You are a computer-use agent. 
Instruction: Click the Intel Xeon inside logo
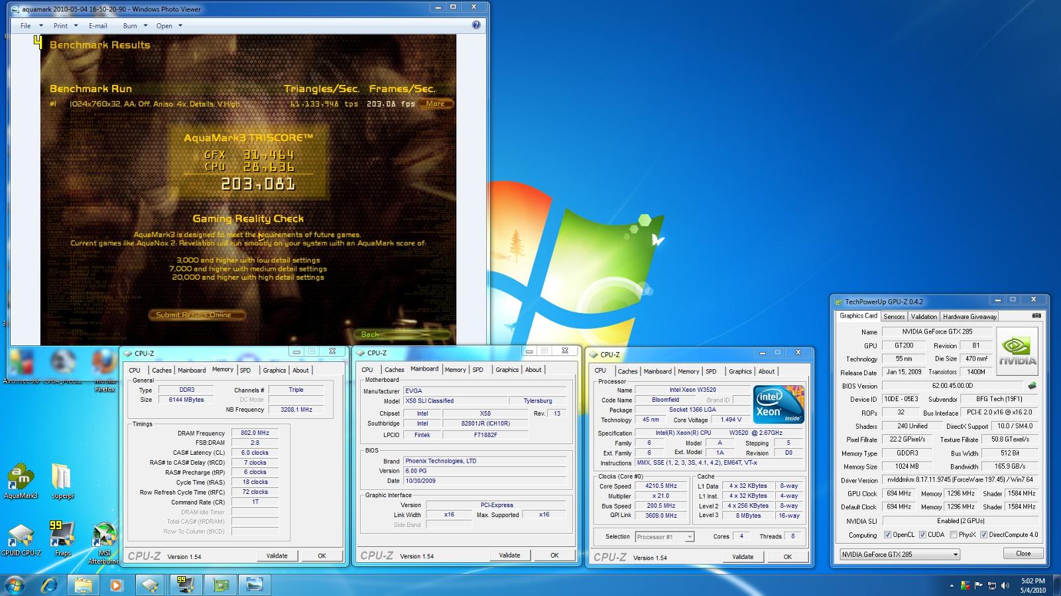click(779, 404)
